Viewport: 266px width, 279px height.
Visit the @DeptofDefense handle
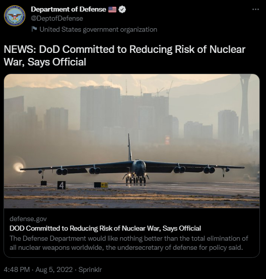57,19
